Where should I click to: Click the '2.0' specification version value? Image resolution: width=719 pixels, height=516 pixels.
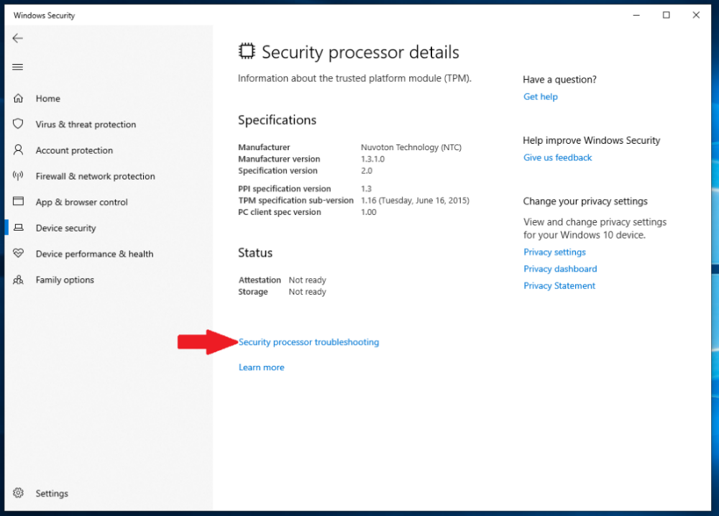click(x=367, y=170)
